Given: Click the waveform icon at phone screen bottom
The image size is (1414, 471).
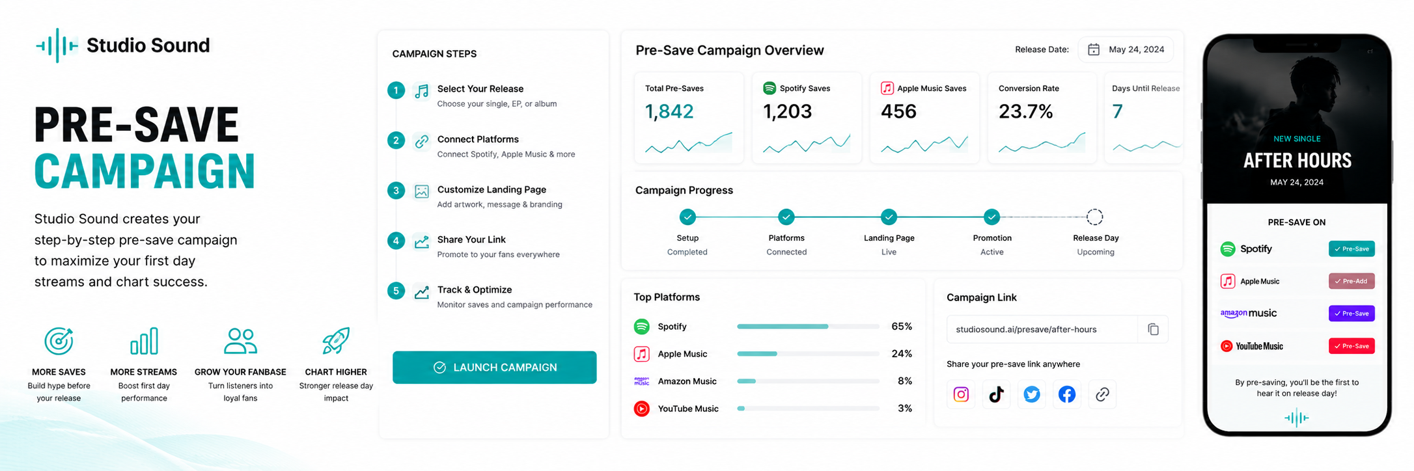Looking at the screenshot, I should 1296,418.
